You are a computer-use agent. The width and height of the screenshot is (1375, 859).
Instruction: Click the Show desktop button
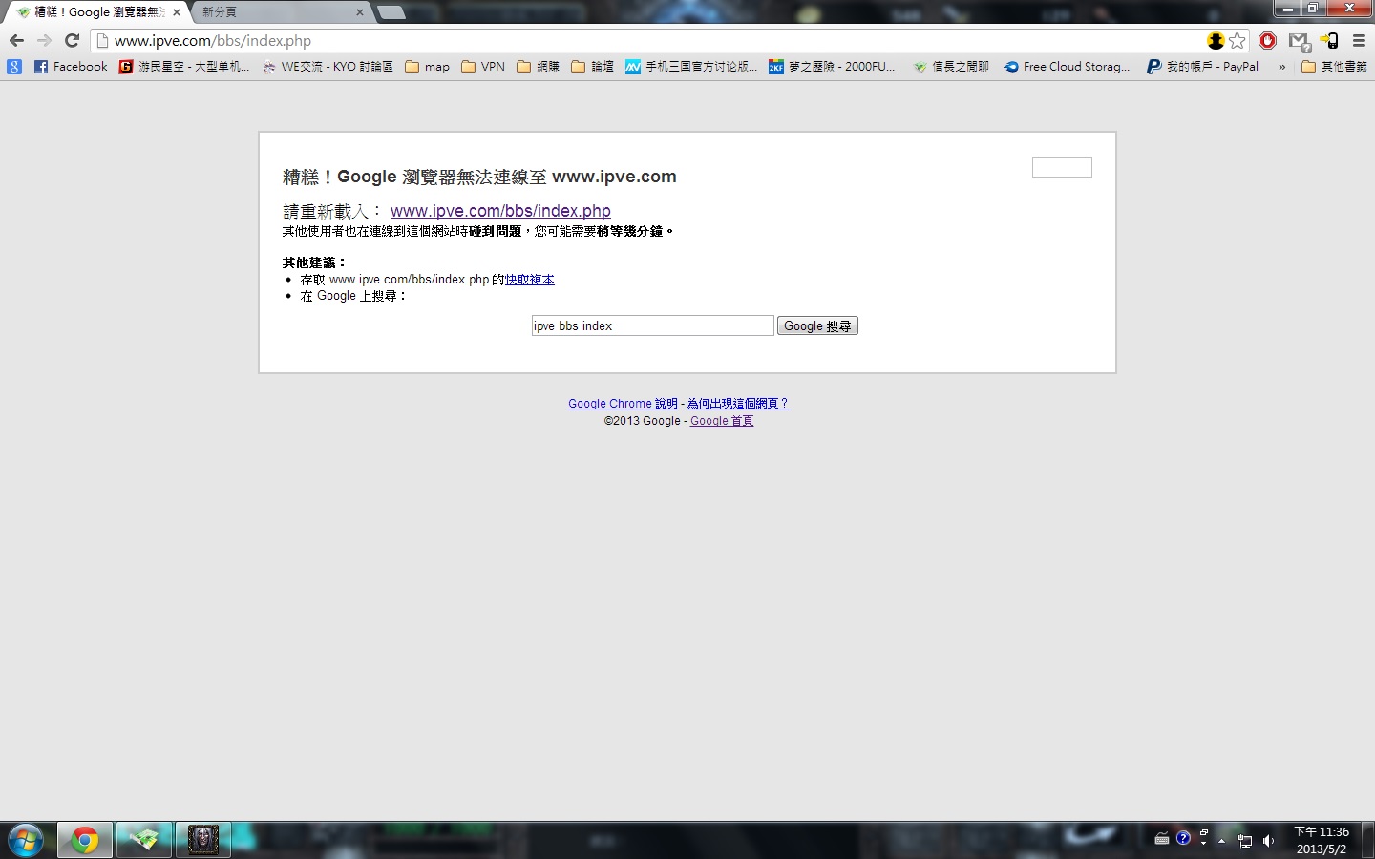(1367, 840)
